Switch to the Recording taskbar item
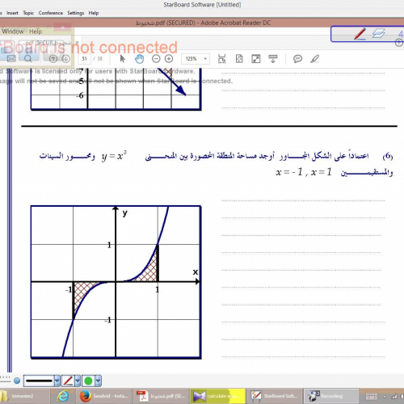 coord(331,396)
